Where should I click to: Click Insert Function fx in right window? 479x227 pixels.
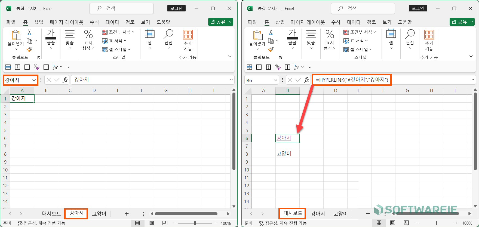coord(306,80)
